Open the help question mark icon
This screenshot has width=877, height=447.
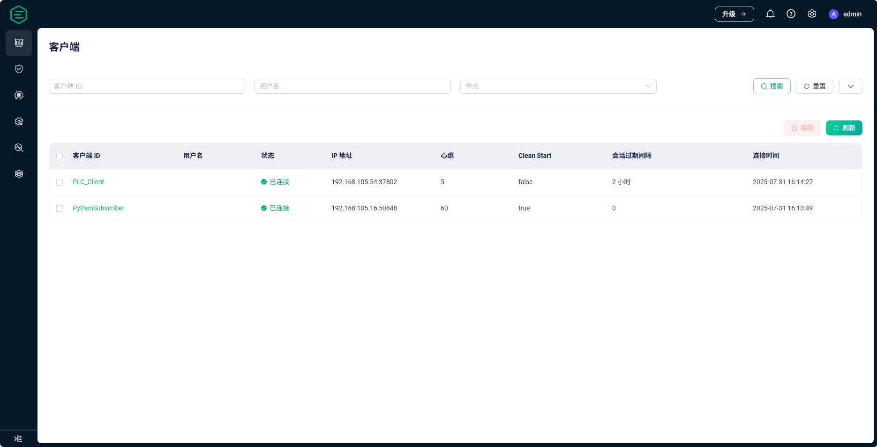point(791,14)
